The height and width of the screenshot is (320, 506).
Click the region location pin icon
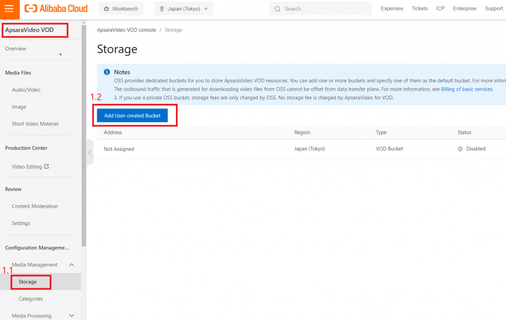[x=162, y=9]
